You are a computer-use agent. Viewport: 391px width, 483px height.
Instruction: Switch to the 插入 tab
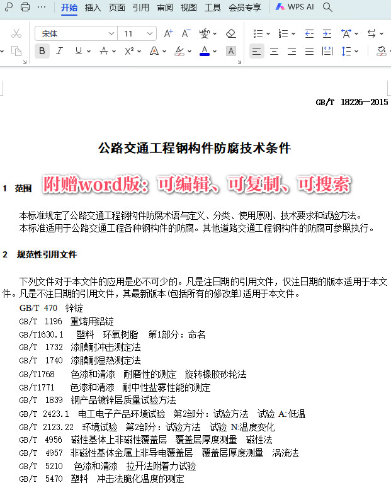click(x=93, y=7)
